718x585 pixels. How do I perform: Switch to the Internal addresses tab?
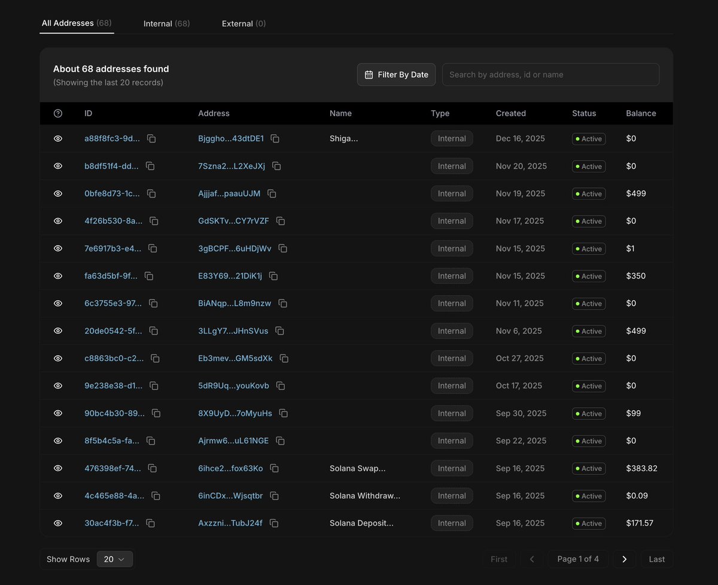166,23
